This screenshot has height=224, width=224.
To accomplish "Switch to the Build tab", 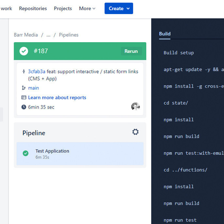I will click(x=165, y=34).
